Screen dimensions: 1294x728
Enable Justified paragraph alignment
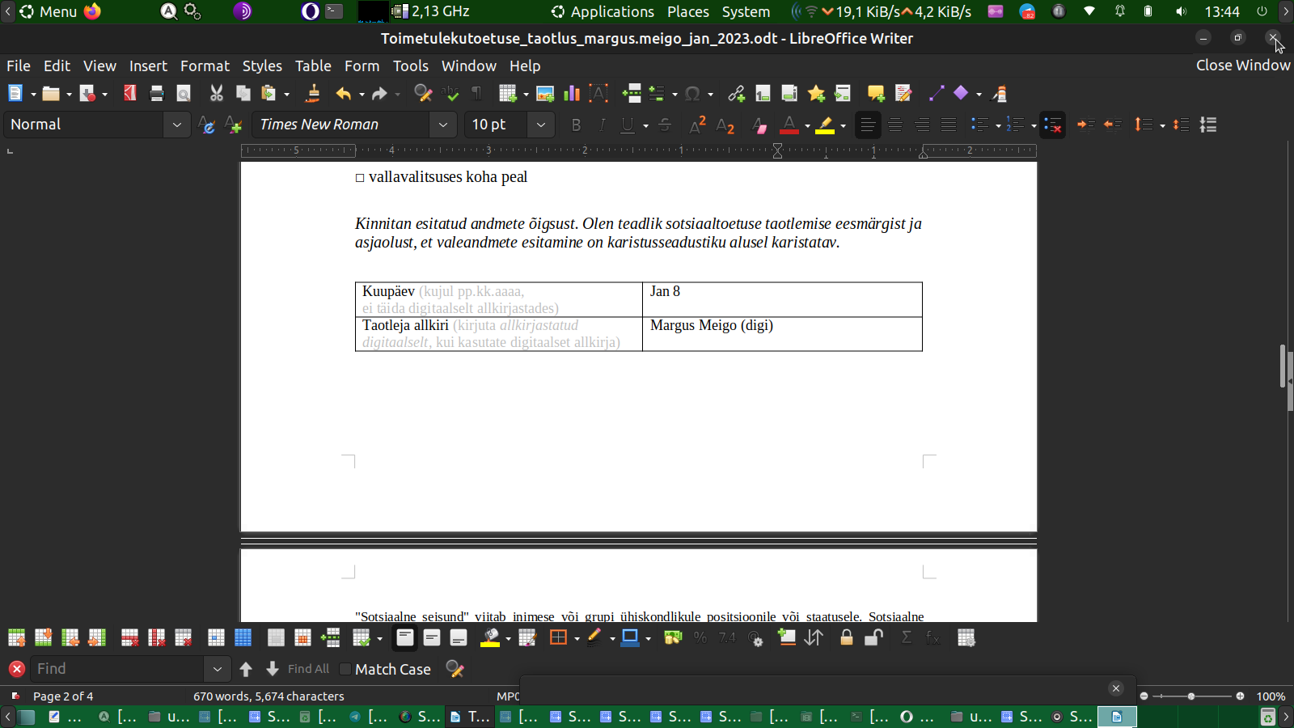[x=949, y=125]
